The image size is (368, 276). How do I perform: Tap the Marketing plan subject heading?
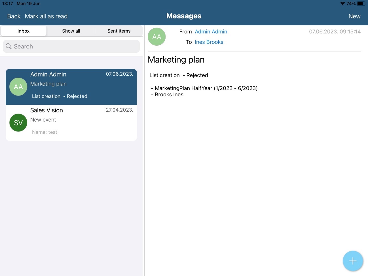click(176, 60)
